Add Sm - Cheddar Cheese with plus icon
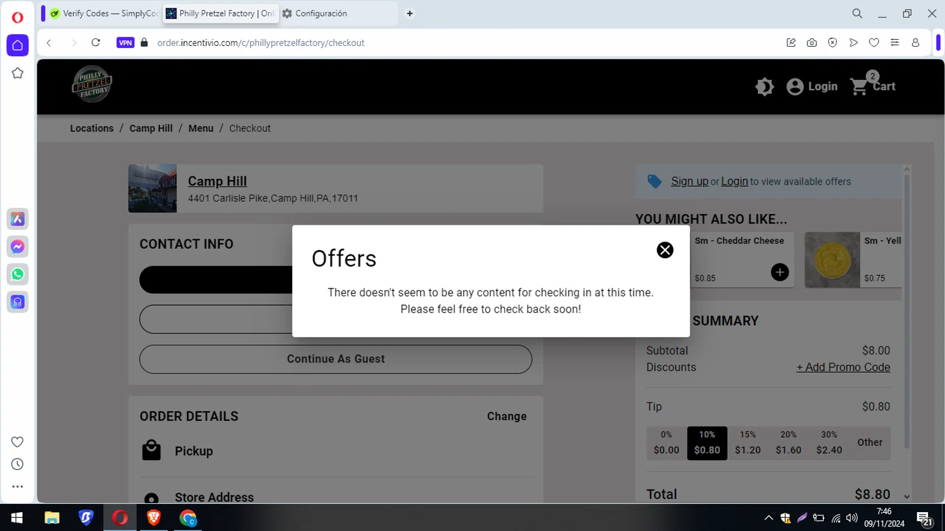 click(x=779, y=272)
